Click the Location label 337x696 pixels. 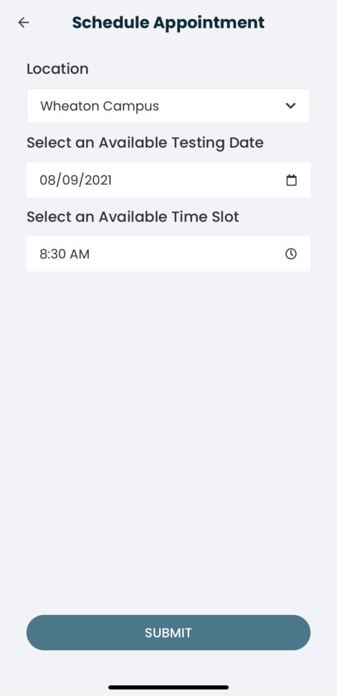click(58, 69)
